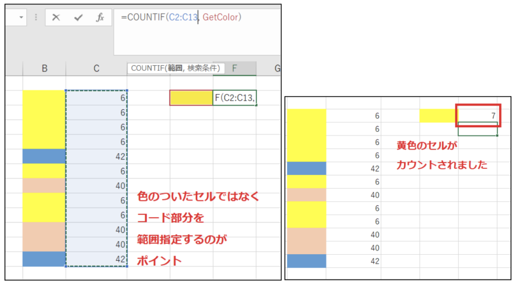Open Insert Function with the fx icon
The width and height of the screenshot is (518, 285).
tap(100, 18)
